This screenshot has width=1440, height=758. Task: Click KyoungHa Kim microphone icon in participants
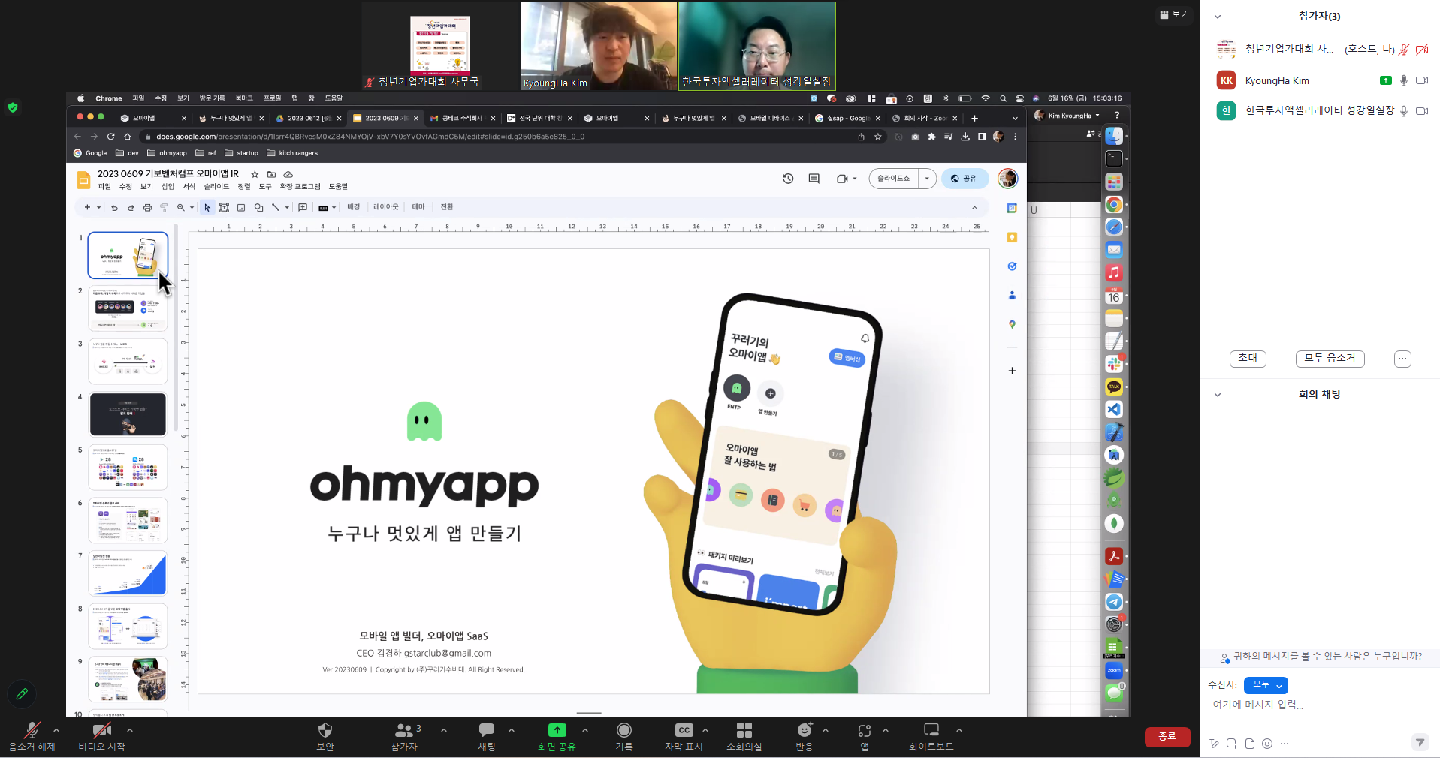(x=1403, y=80)
